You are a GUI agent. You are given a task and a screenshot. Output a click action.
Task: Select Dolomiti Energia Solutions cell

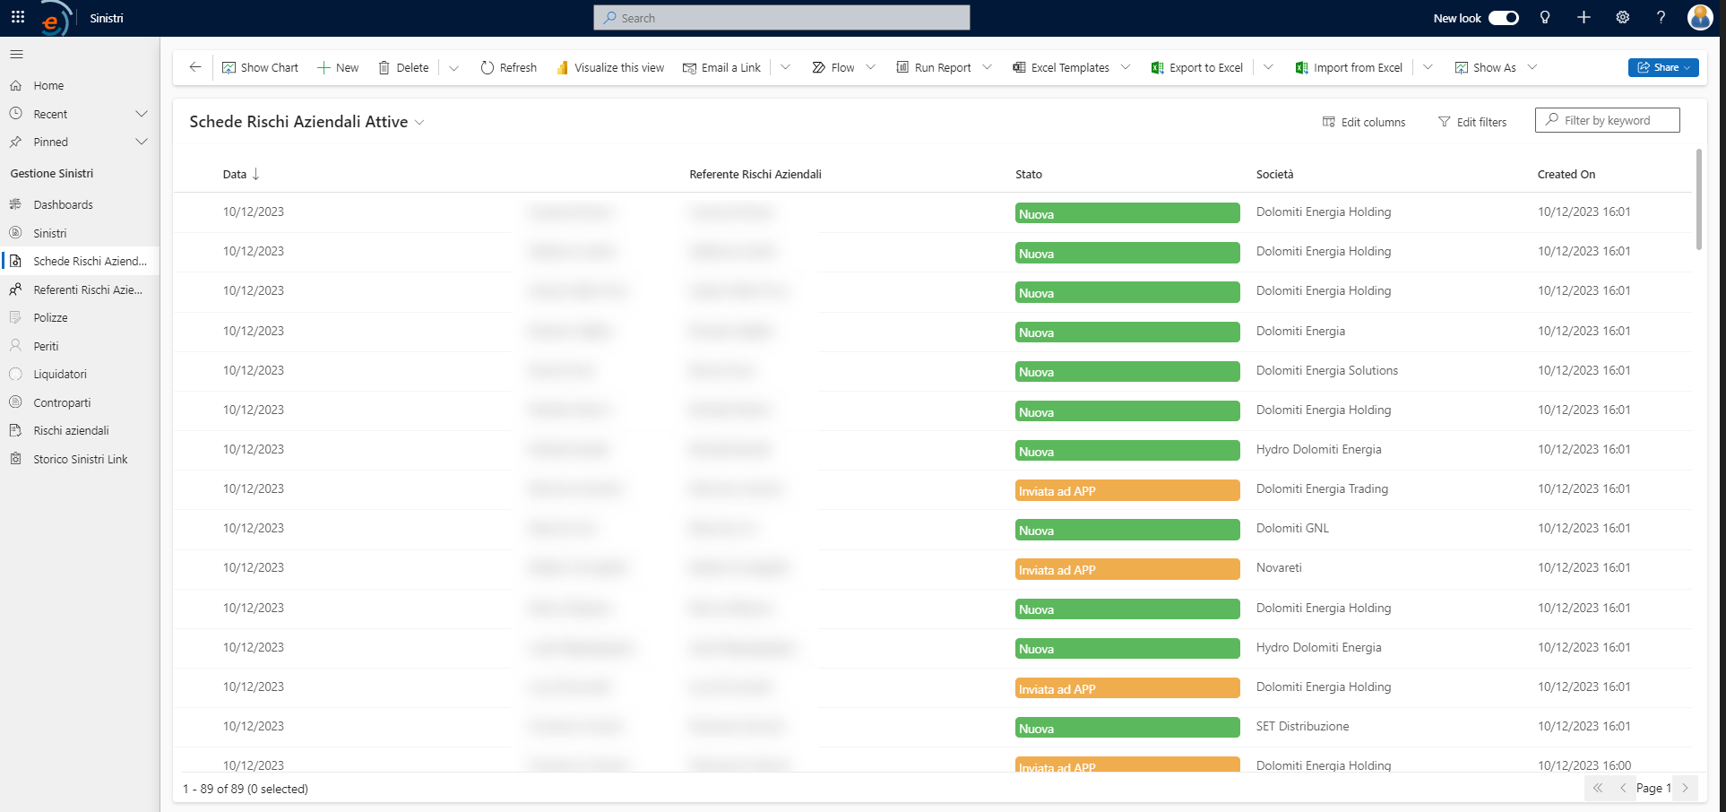[x=1326, y=371]
